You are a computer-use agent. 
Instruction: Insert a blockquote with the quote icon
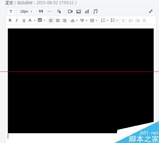pos(41,11)
